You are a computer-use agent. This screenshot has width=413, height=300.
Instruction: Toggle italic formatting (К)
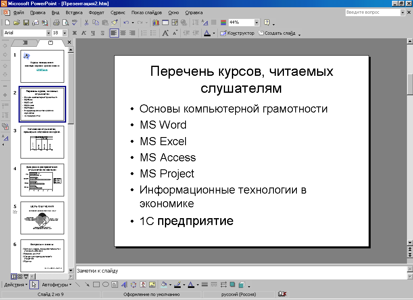click(84, 33)
